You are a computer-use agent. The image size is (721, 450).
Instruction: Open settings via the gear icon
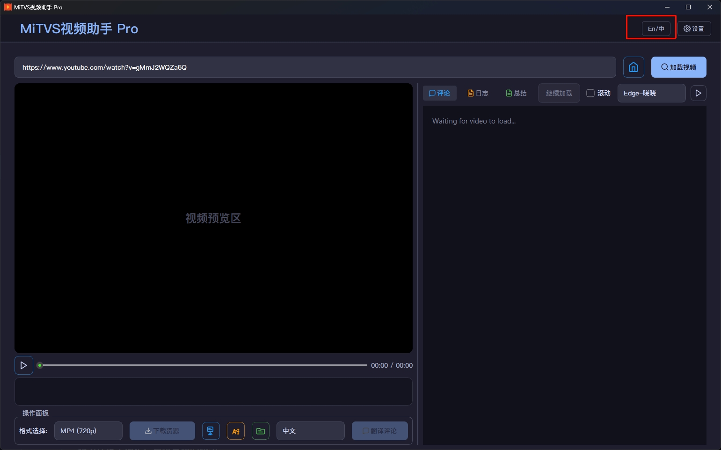click(x=694, y=28)
